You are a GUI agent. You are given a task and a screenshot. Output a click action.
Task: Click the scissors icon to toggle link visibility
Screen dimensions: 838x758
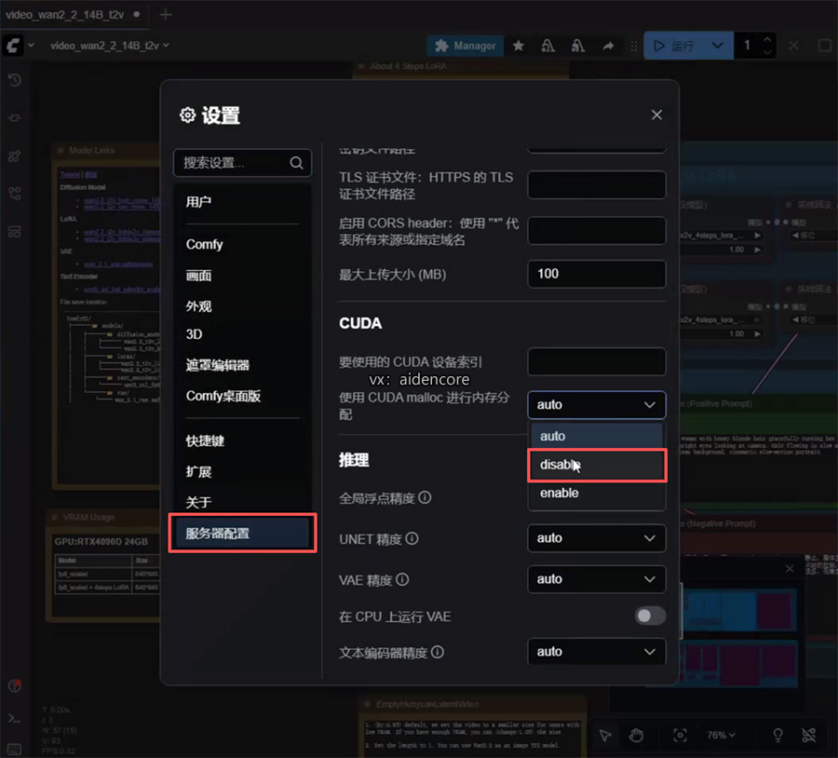806,735
